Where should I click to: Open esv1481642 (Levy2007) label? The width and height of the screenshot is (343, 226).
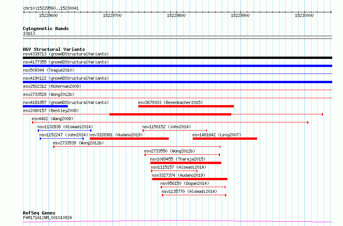(x=217, y=135)
